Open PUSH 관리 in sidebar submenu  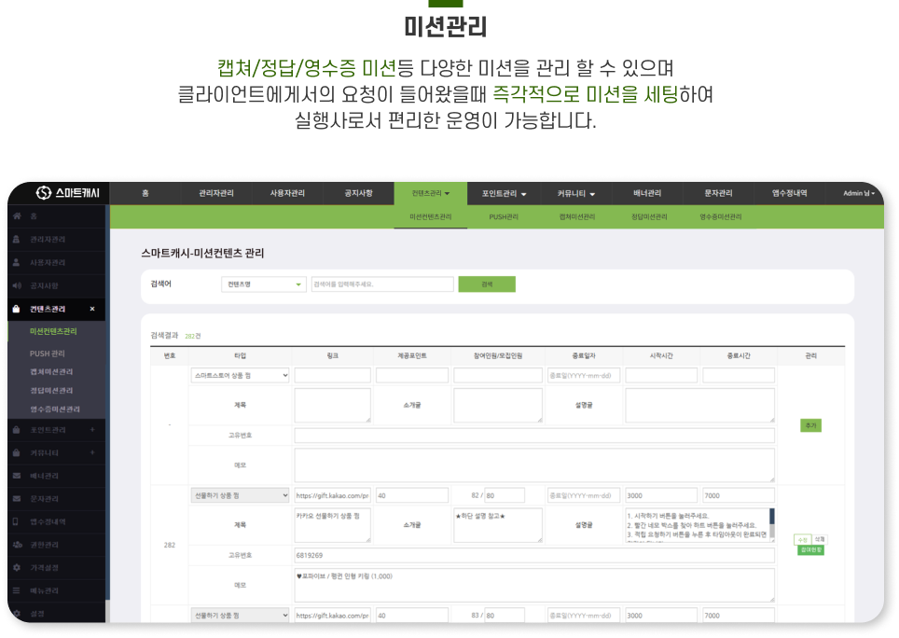point(47,354)
